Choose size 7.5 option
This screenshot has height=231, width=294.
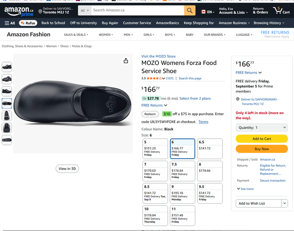tap(182, 171)
